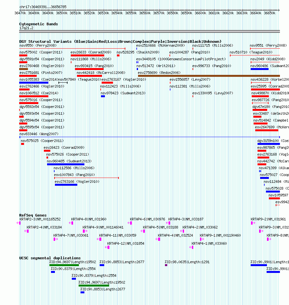Open the nsv111715 (Mills2006) label
Image resolution: width=289 pixels, height=305 pixels.
[213, 45]
